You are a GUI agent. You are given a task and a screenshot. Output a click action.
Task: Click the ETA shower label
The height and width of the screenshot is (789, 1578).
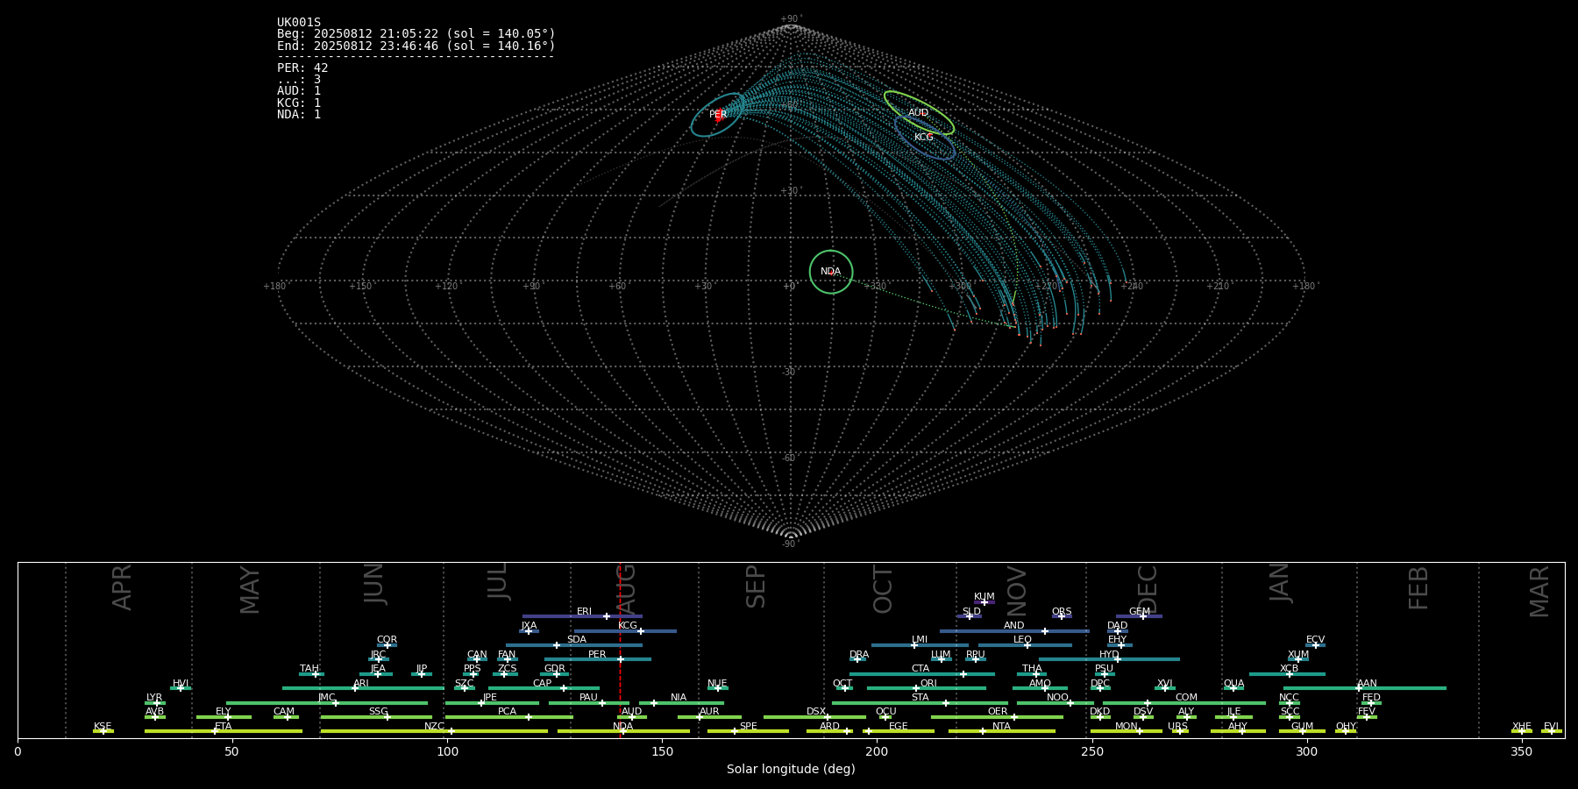pos(224,727)
